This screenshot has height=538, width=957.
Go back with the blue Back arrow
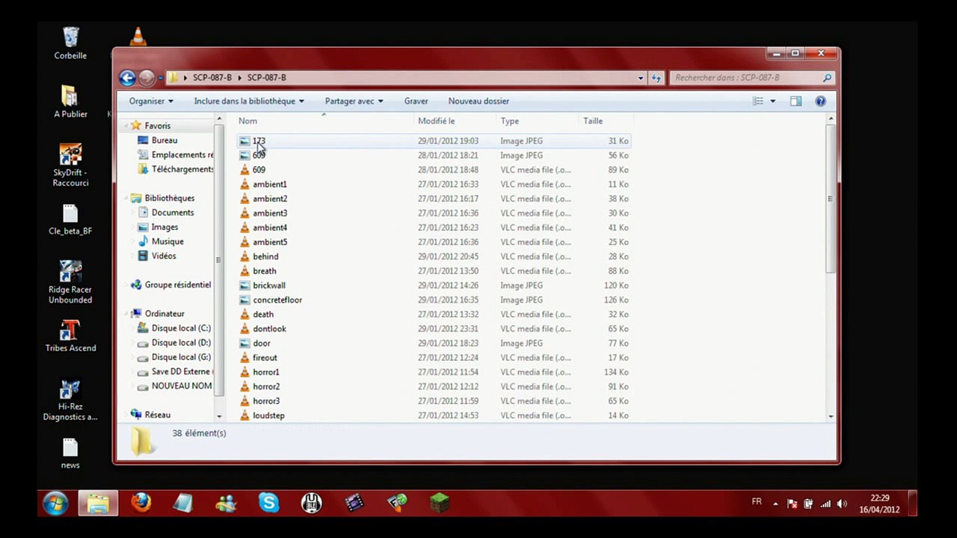(x=127, y=78)
